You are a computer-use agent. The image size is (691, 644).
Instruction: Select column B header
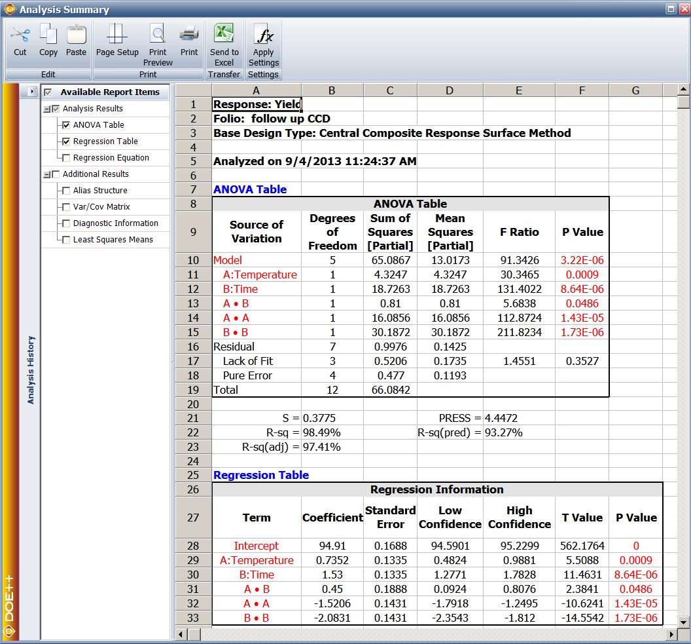(x=332, y=90)
